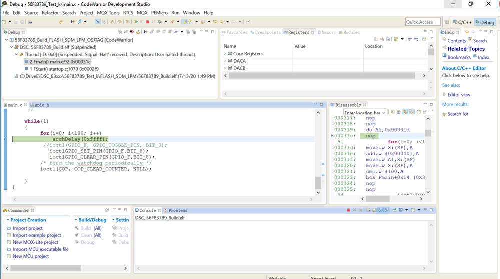Click the red Terminate button in toolbar

(x=148, y=22)
